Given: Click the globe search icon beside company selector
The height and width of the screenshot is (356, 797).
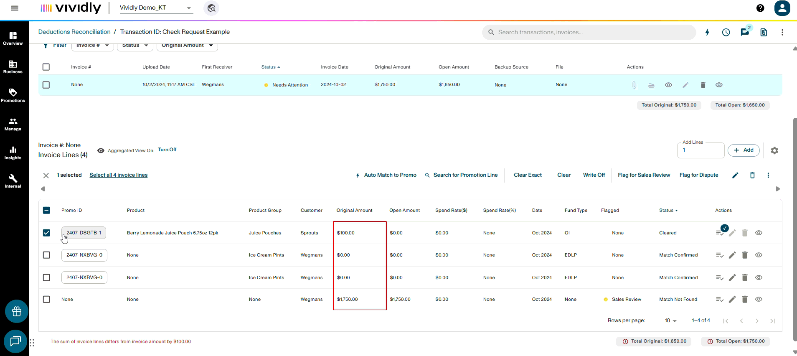Looking at the screenshot, I should point(211,8).
